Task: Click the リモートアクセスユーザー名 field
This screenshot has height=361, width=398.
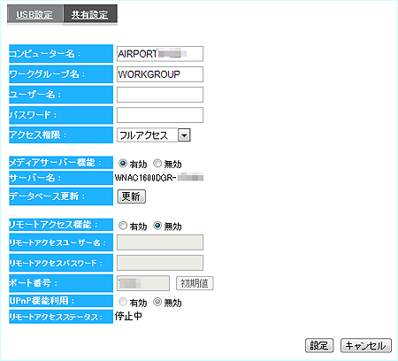Action: click(160, 242)
